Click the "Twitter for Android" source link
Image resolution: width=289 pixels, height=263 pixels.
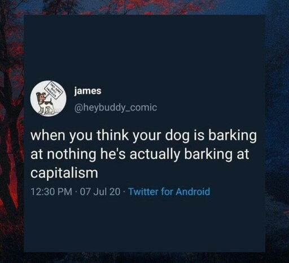pyautogui.click(x=169, y=191)
